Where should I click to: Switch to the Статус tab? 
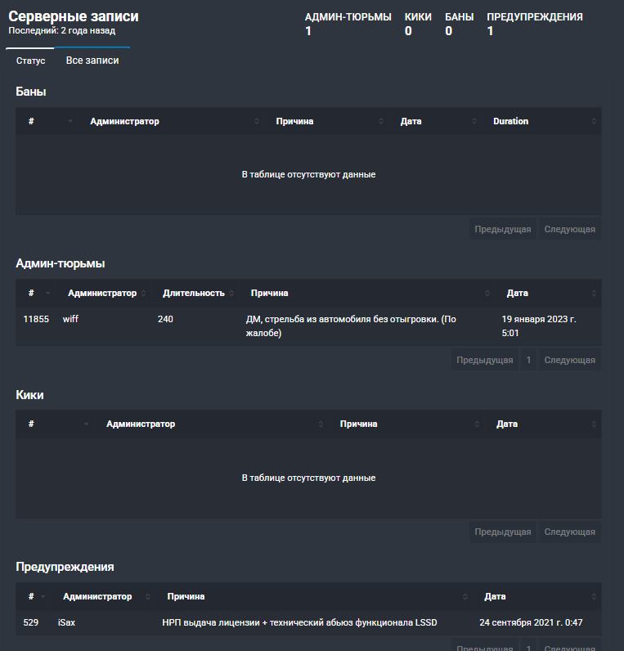coord(30,61)
